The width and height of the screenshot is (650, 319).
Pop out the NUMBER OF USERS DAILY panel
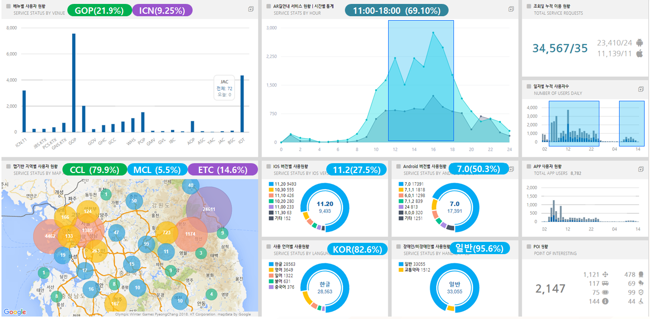(640, 89)
